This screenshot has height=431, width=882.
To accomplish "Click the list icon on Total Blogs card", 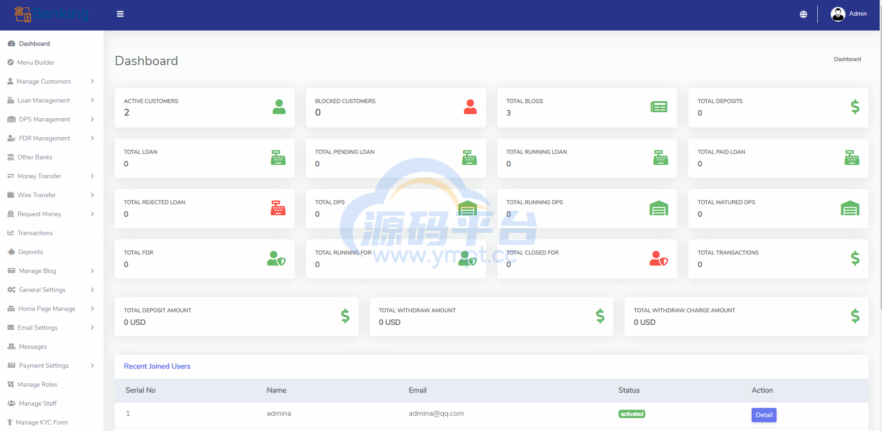I will coord(659,107).
